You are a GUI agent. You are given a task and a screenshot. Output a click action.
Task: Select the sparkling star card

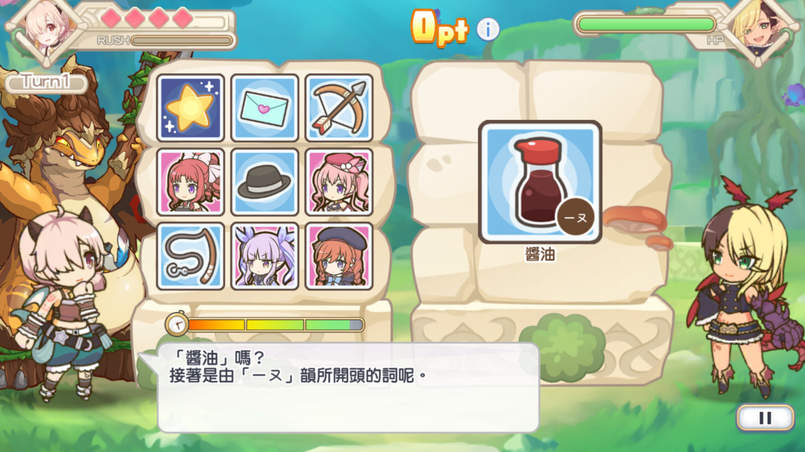tap(190, 108)
